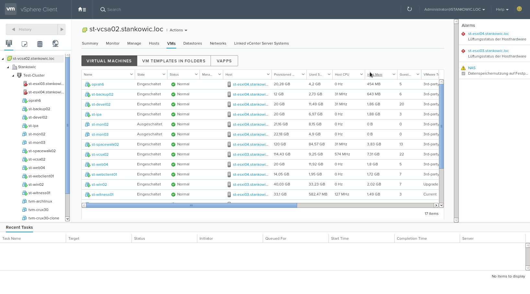
Task: Switch to the Monitor tab
Action: coord(113,43)
